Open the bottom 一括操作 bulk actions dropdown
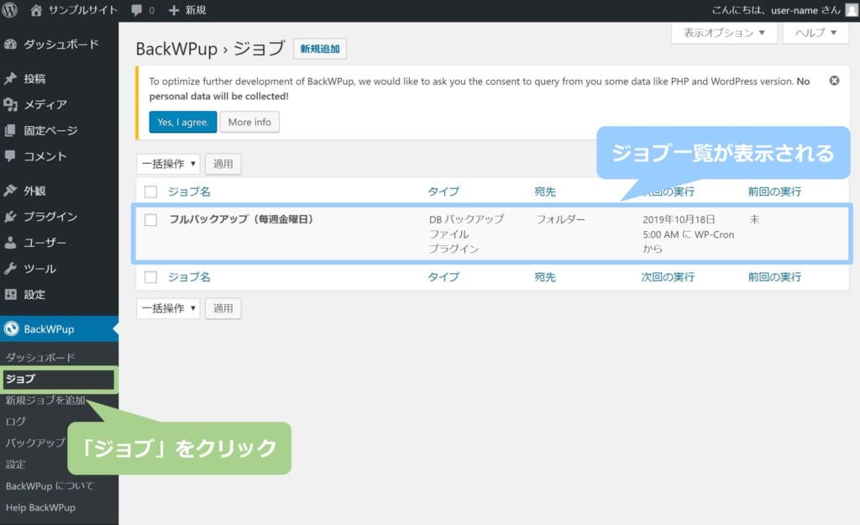 pos(168,308)
